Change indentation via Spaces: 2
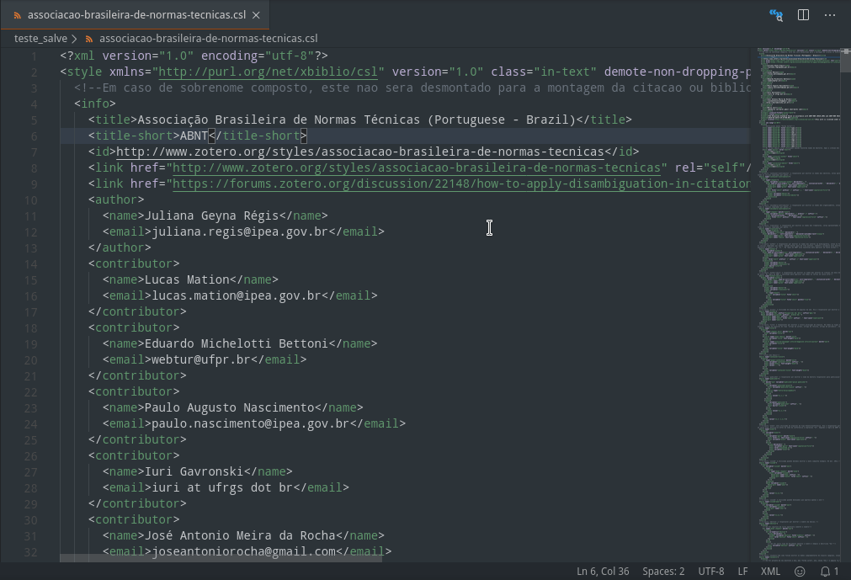Viewport: 851px width, 580px height. [x=663, y=572]
